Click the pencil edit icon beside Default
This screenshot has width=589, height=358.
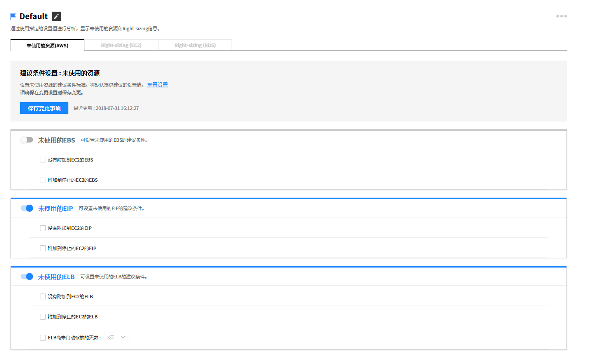pos(56,16)
